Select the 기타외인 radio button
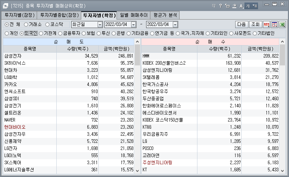This screenshot has height=177, width=289. tap(208, 33)
